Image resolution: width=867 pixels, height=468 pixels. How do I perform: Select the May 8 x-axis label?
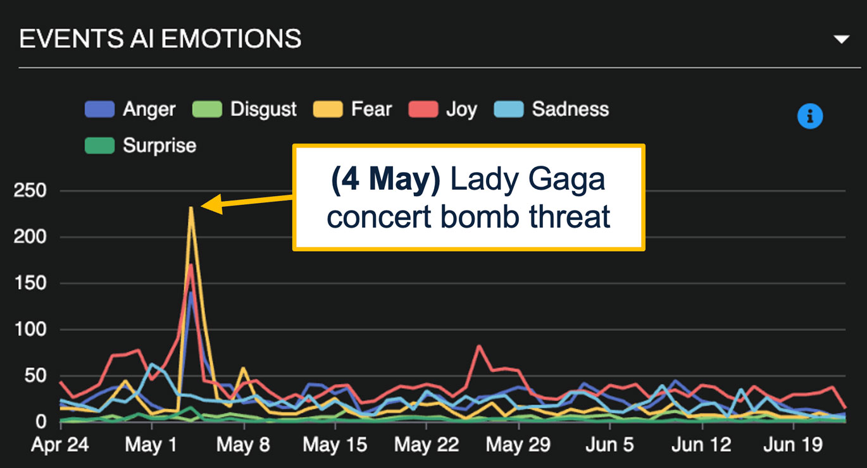[244, 445]
